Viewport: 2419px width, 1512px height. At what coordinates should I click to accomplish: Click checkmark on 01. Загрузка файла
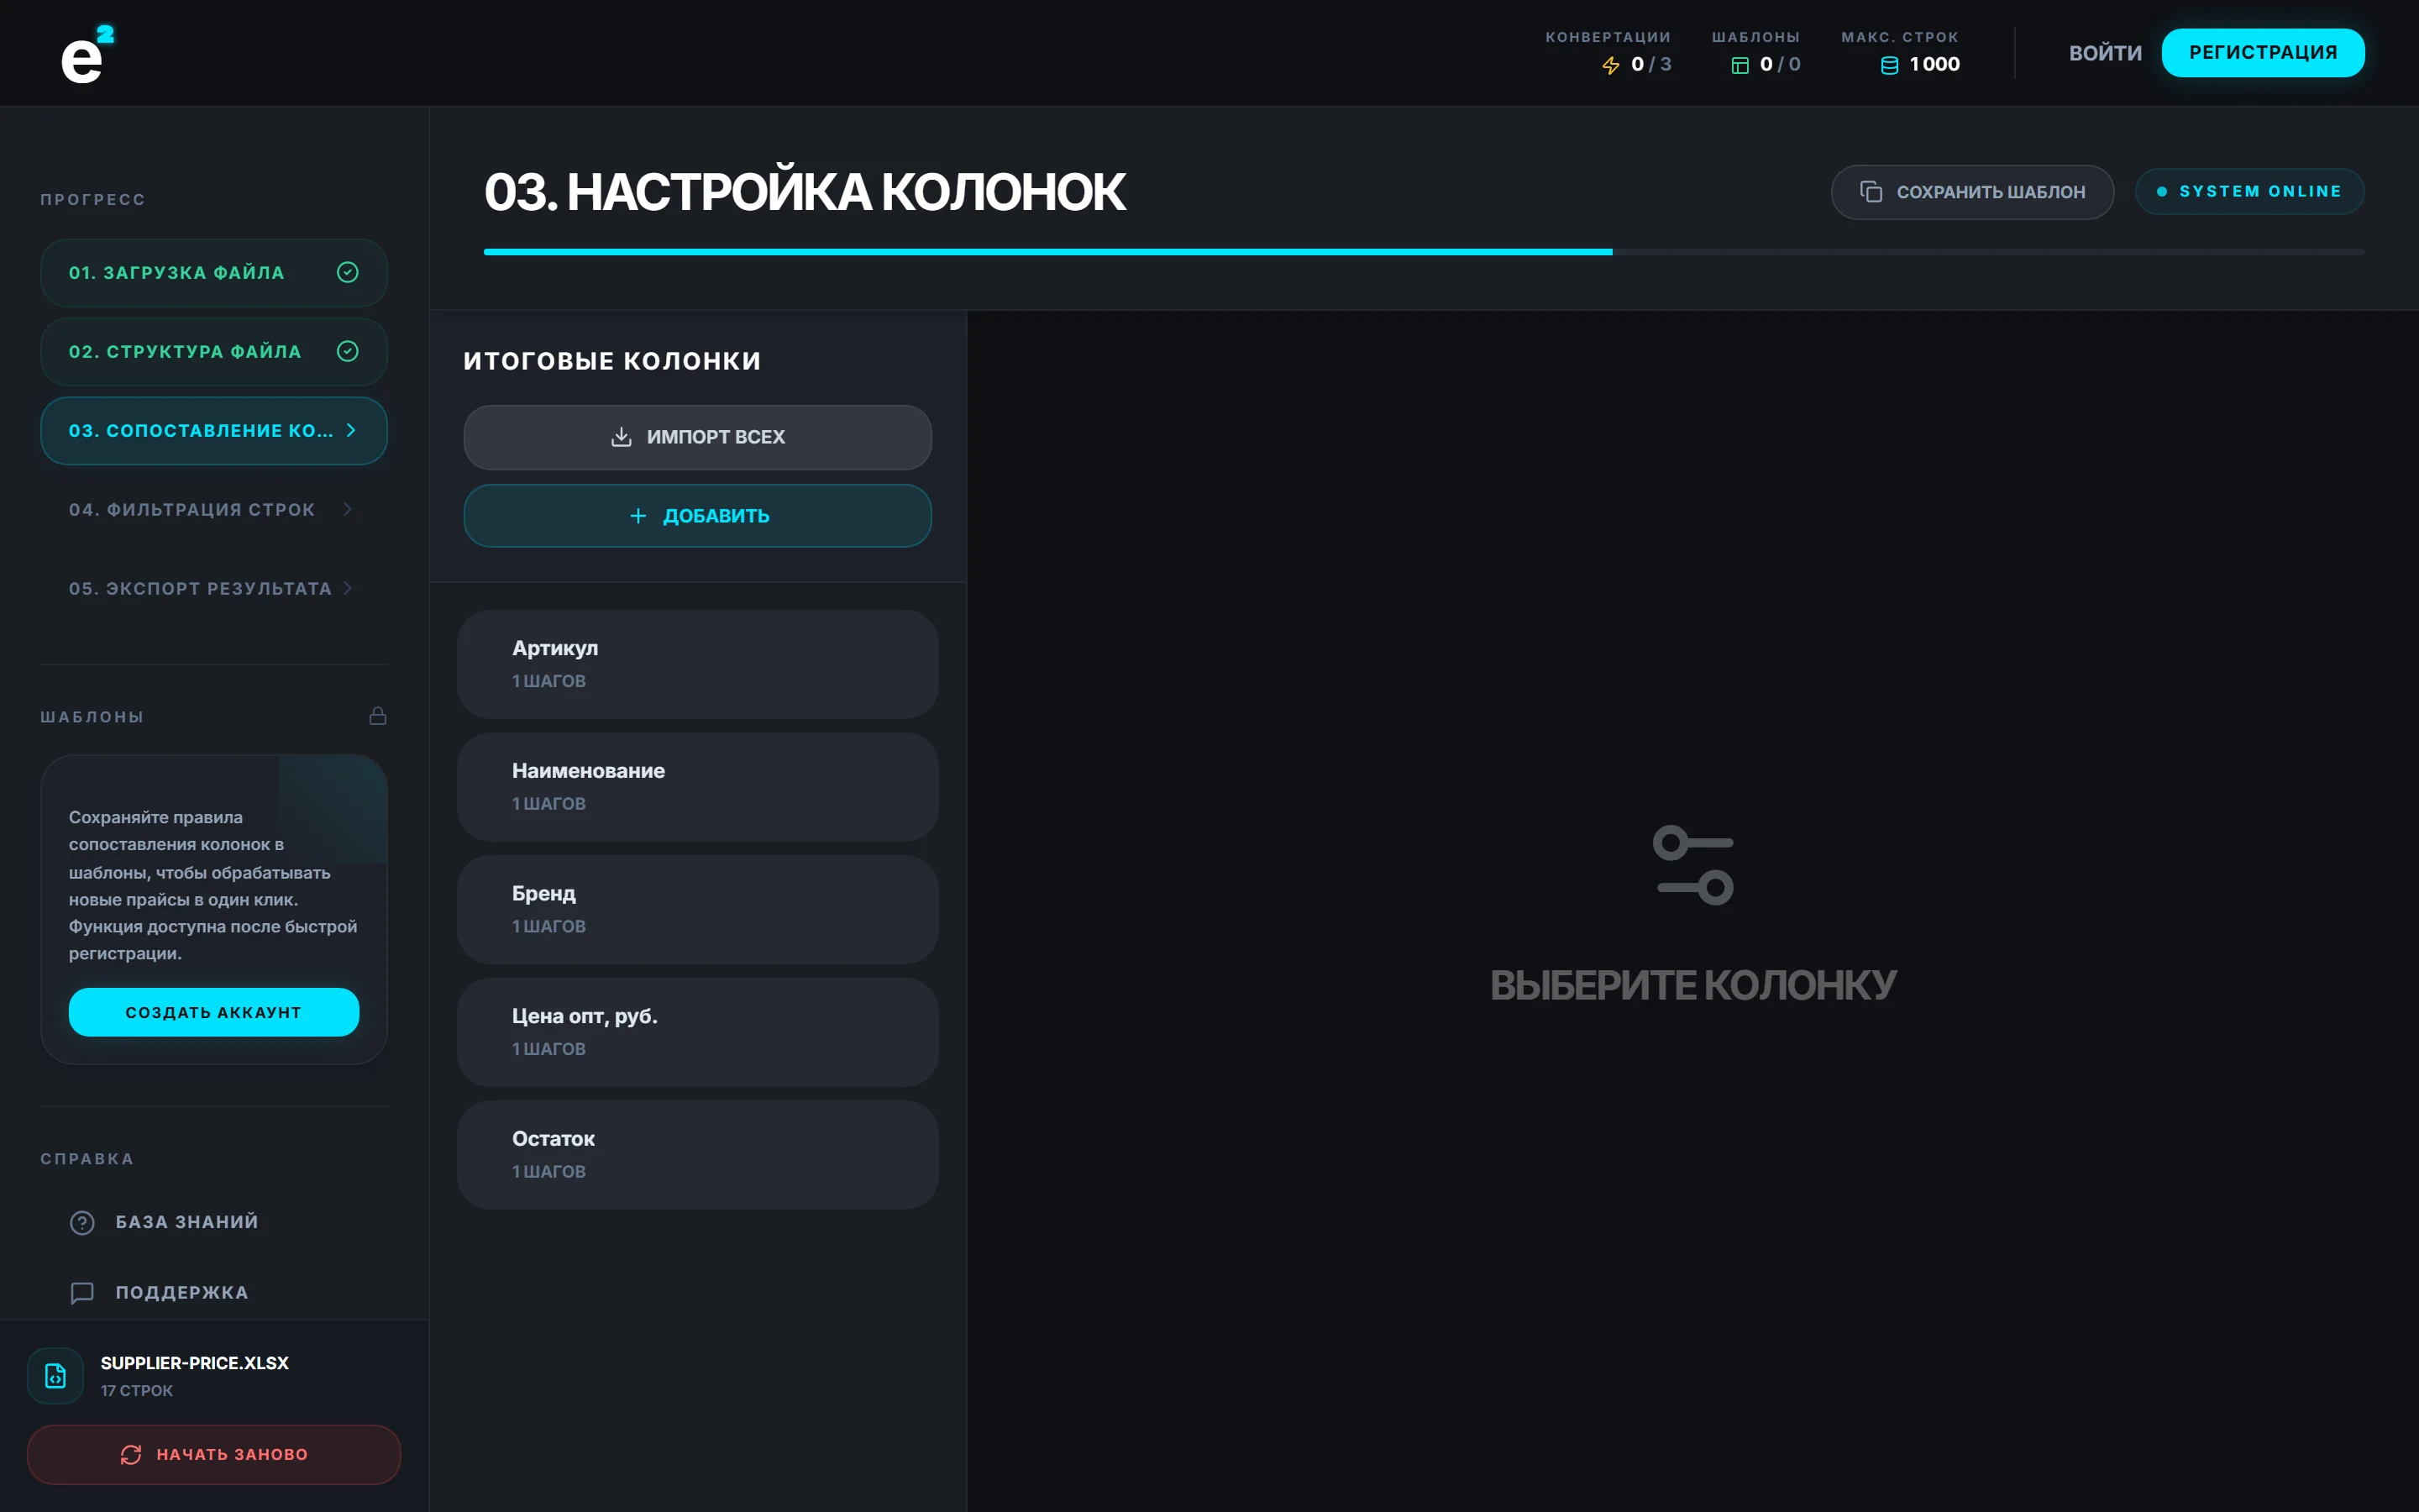(348, 272)
